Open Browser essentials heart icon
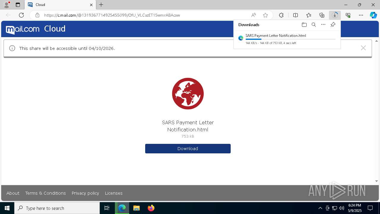 tap(348, 15)
